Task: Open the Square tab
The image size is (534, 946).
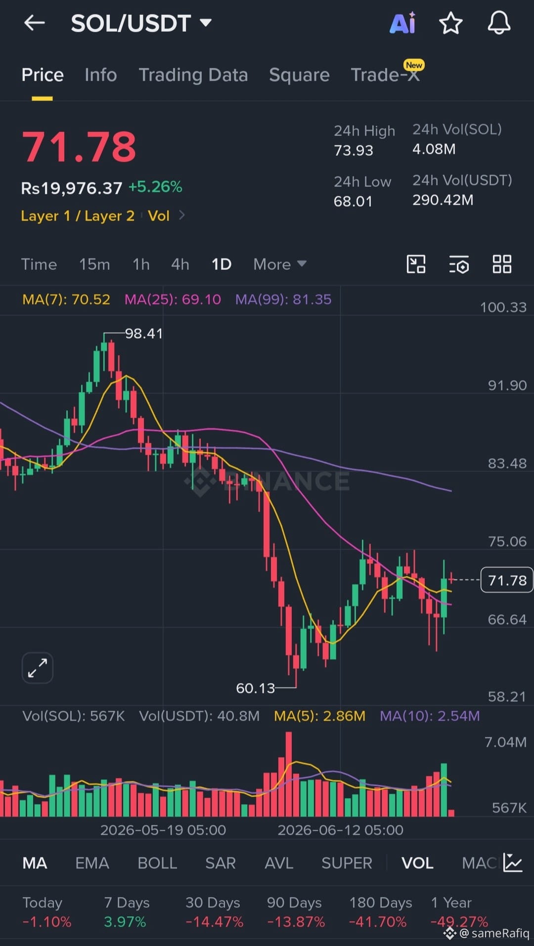Action: pyautogui.click(x=299, y=75)
